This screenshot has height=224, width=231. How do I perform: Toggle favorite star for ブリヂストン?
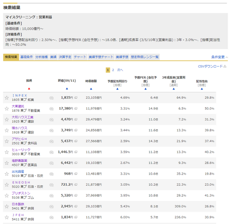click(6, 195)
